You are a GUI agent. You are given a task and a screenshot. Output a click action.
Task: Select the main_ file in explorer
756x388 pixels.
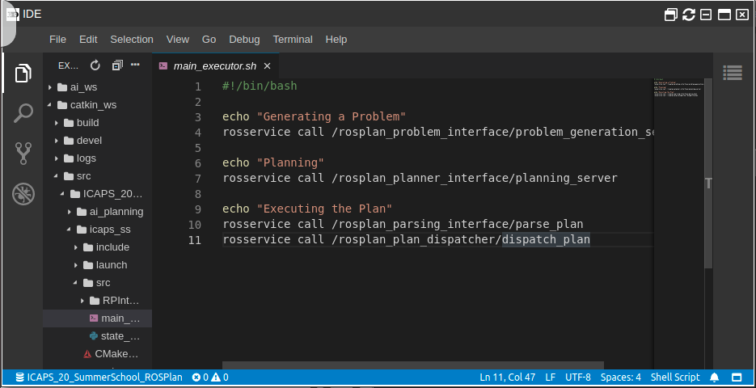tap(97, 318)
